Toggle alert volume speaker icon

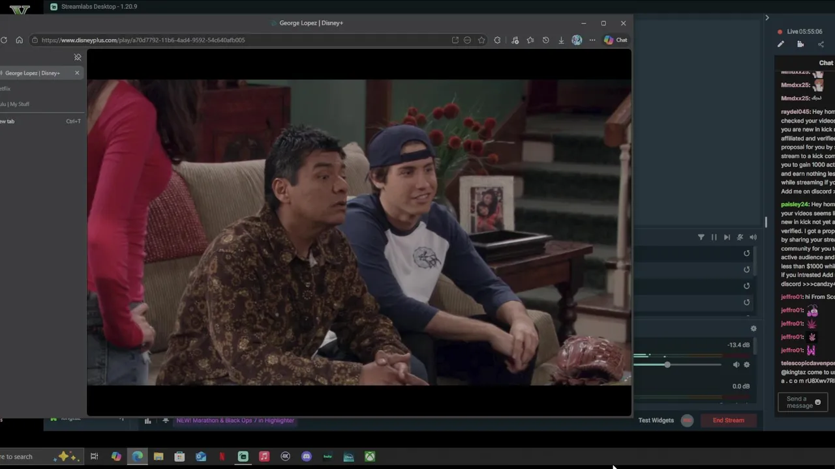(x=753, y=237)
